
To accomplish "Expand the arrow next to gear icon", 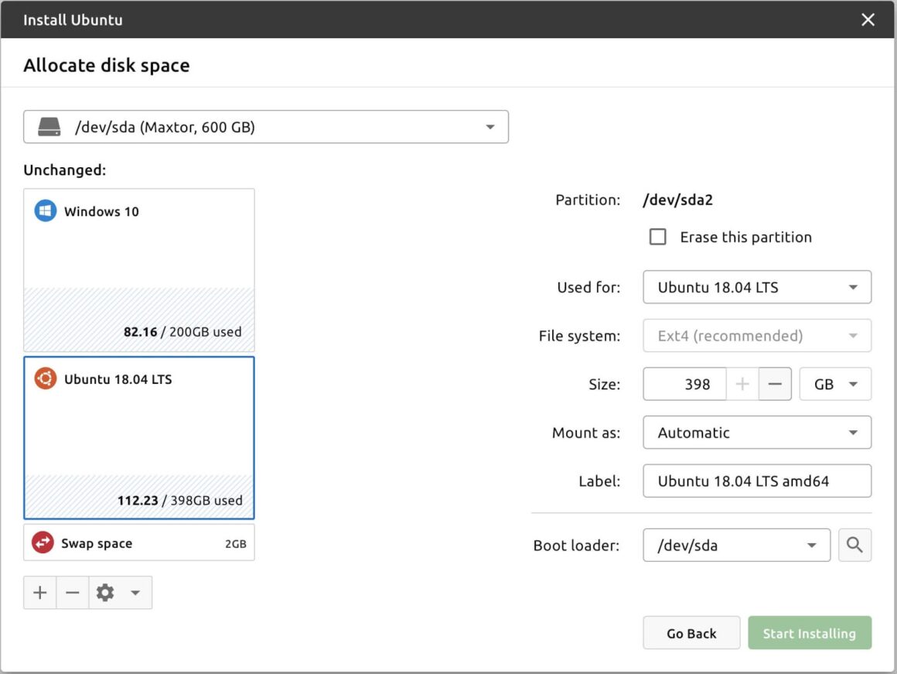I will [135, 592].
